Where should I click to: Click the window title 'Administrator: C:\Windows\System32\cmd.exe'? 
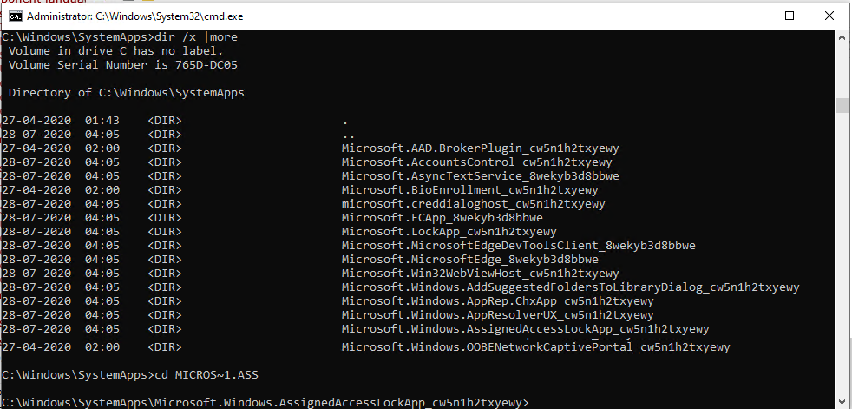tap(135, 16)
